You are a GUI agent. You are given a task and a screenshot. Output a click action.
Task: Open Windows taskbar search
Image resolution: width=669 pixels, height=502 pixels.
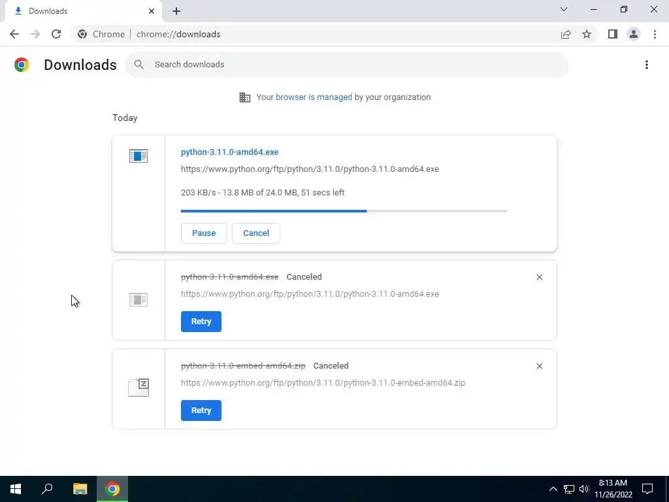[x=47, y=489]
